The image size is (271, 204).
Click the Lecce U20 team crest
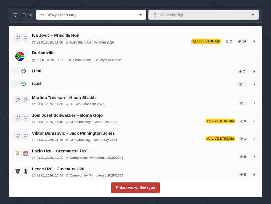[17, 171]
